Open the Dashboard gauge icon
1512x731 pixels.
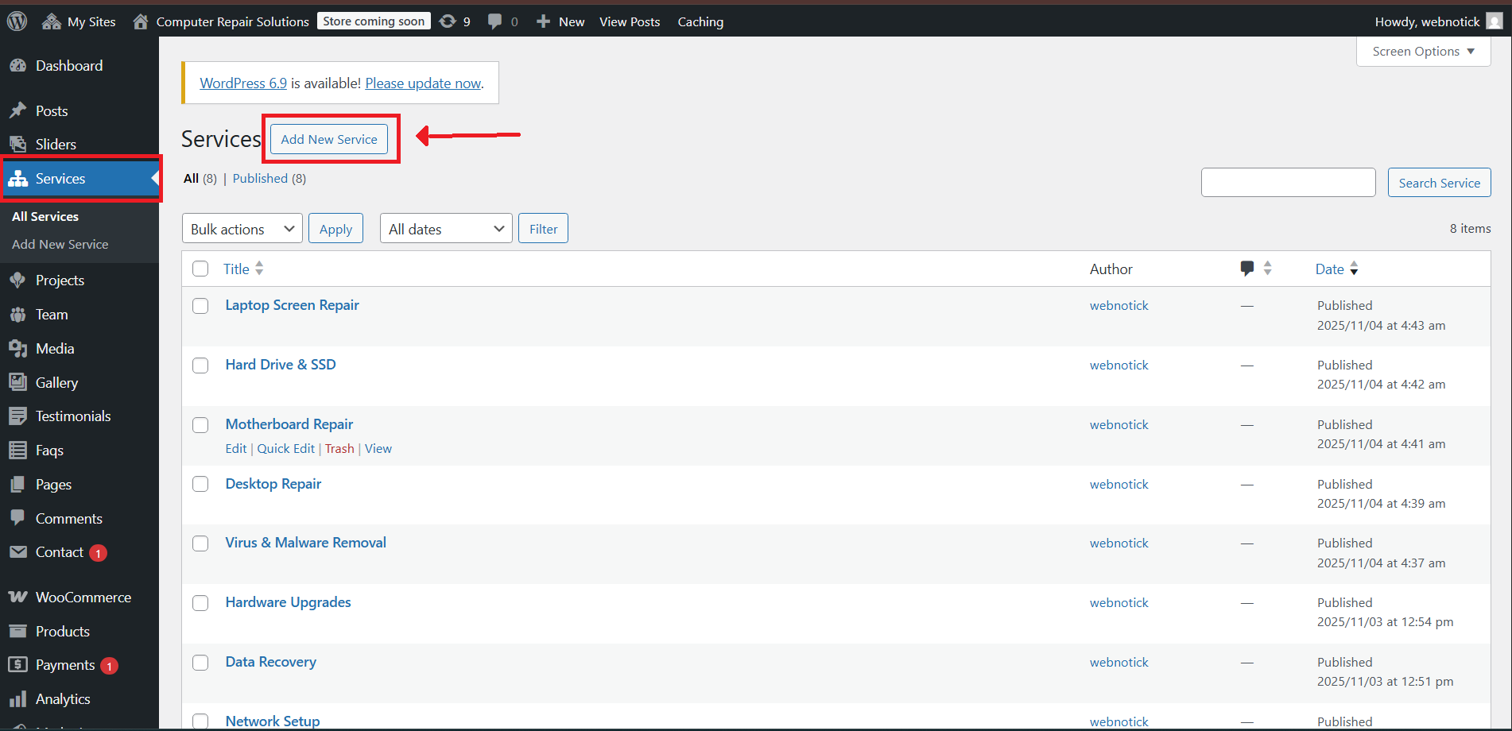click(x=17, y=66)
